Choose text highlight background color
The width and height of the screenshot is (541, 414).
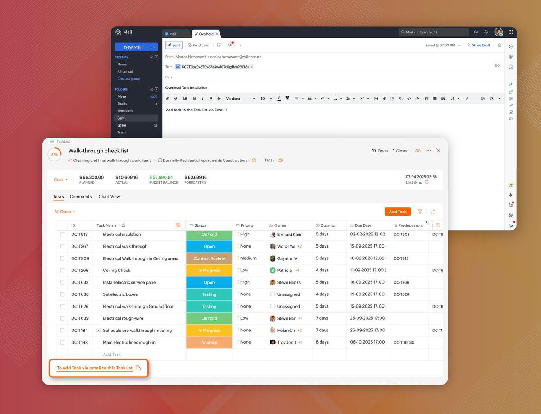pyautogui.click(x=287, y=98)
